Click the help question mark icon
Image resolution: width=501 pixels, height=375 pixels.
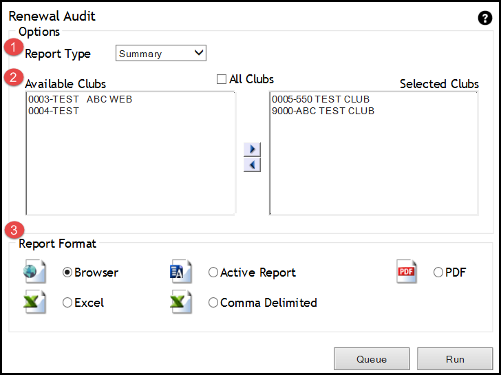pyautogui.click(x=484, y=18)
